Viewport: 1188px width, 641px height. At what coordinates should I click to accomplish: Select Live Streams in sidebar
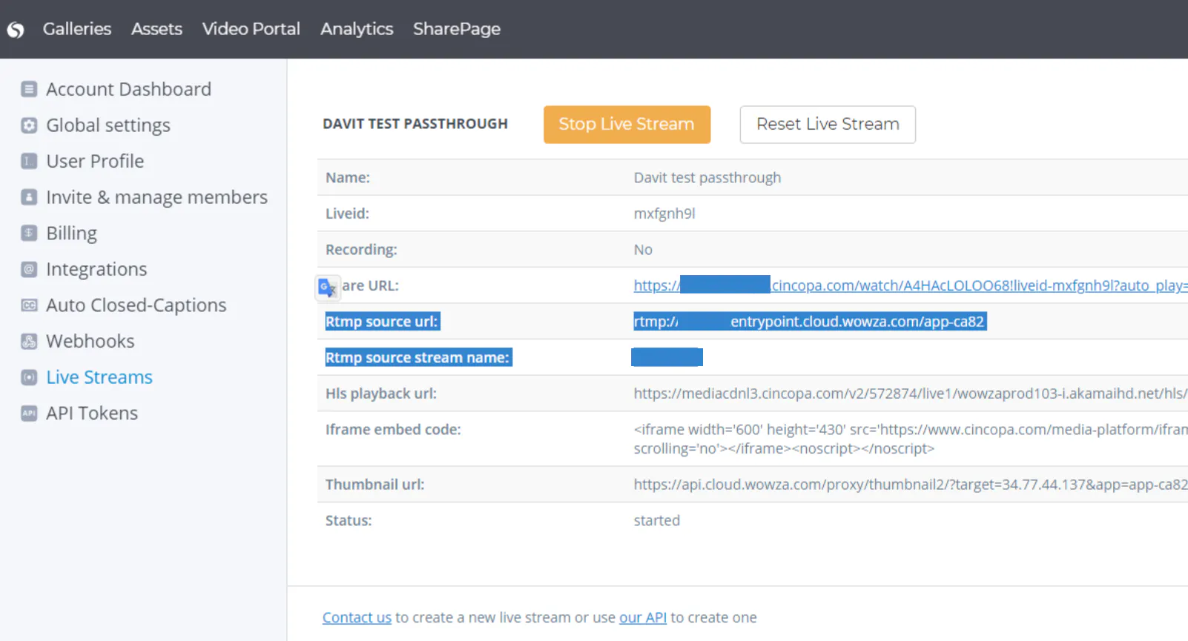pyautogui.click(x=99, y=377)
